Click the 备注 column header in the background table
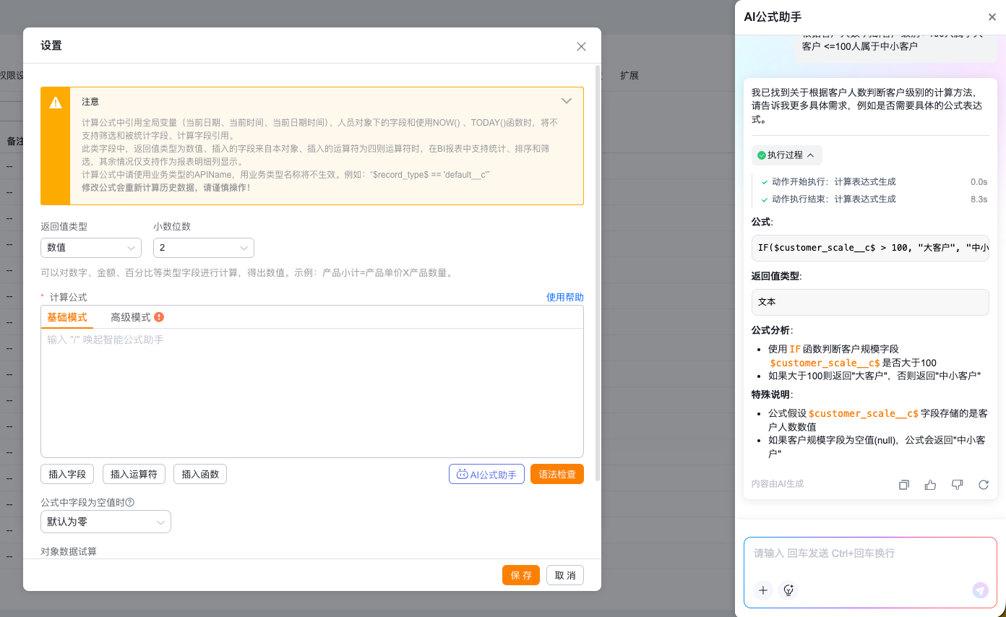 point(14,141)
